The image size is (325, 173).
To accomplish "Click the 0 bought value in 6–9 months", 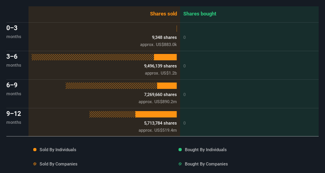I will [x=184, y=95].
